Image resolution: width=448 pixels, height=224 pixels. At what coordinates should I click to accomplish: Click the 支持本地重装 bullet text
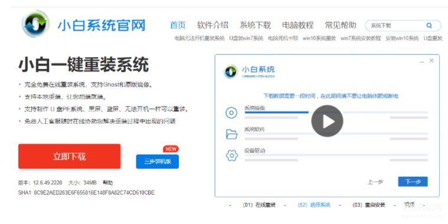click(66, 97)
